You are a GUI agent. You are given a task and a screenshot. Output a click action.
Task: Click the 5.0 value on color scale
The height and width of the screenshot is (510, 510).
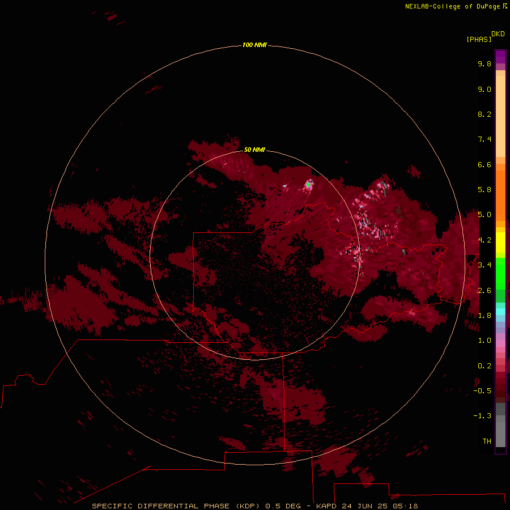point(484,215)
